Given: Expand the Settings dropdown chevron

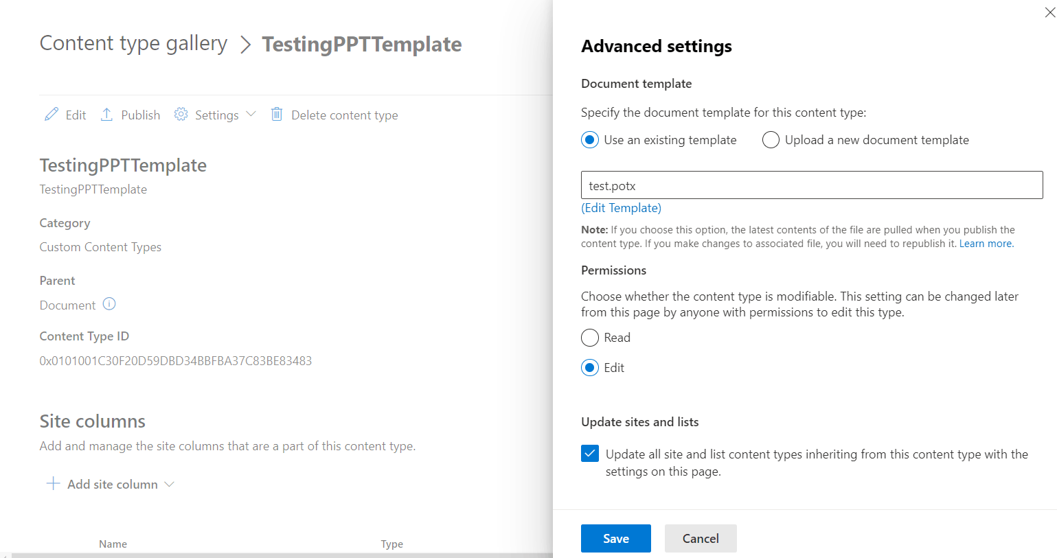Looking at the screenshot, I should pyautogui.click(x=251, y=115).
